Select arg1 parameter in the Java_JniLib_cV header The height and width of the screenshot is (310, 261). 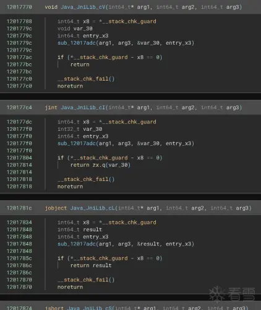coord(143,7)
